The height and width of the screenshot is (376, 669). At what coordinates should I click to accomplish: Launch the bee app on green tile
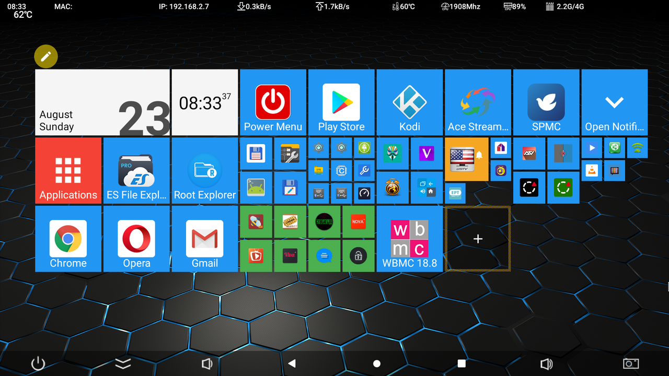coord(256,222)
